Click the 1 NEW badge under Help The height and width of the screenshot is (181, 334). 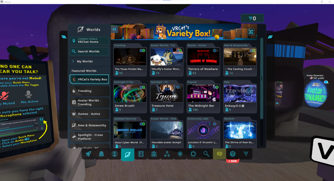[x=233, y=161]
